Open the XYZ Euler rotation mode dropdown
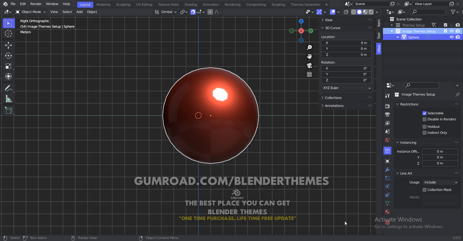This screenshot has width=463, height=241. click(346, 88)
